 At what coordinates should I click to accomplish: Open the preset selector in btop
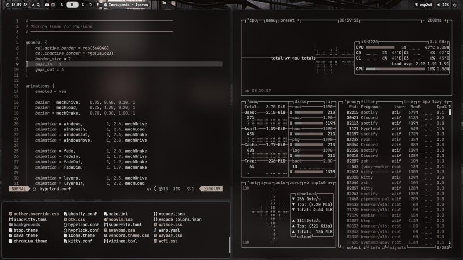pos(287,21)
